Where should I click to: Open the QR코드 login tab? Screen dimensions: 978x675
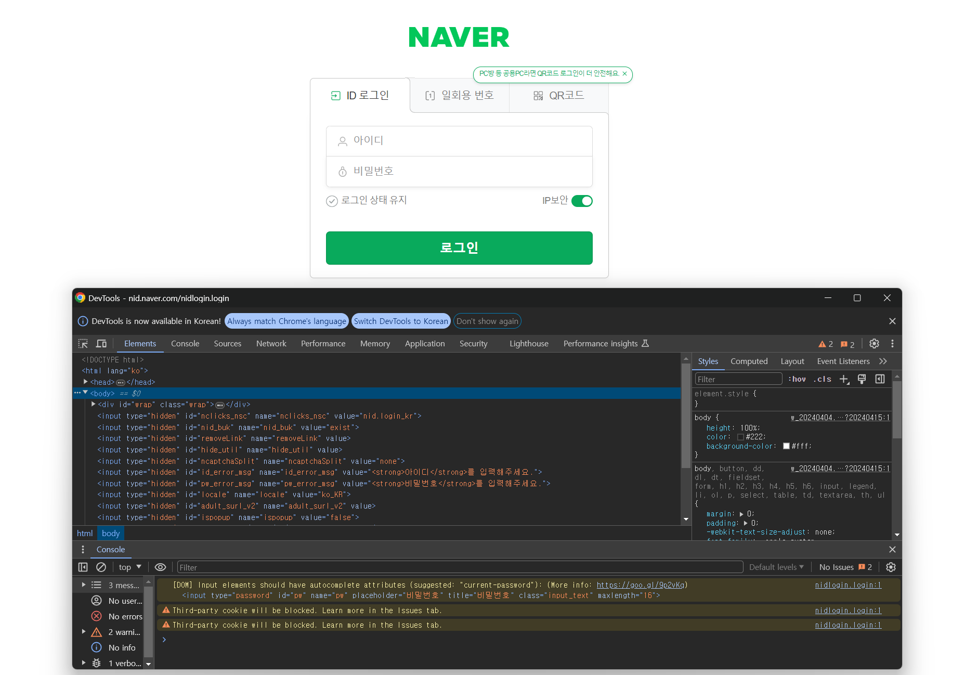[x=559, y=96]
